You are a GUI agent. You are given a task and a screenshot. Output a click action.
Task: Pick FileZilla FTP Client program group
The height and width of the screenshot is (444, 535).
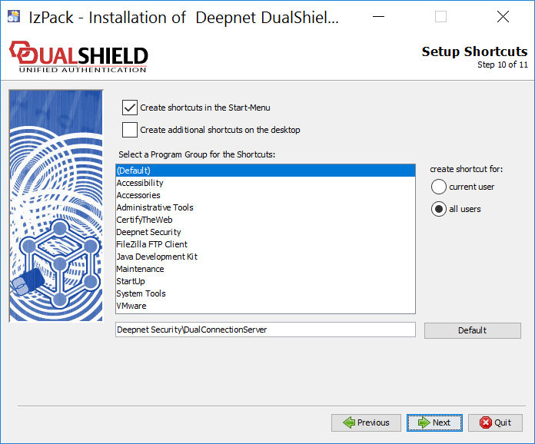[265, 244]
